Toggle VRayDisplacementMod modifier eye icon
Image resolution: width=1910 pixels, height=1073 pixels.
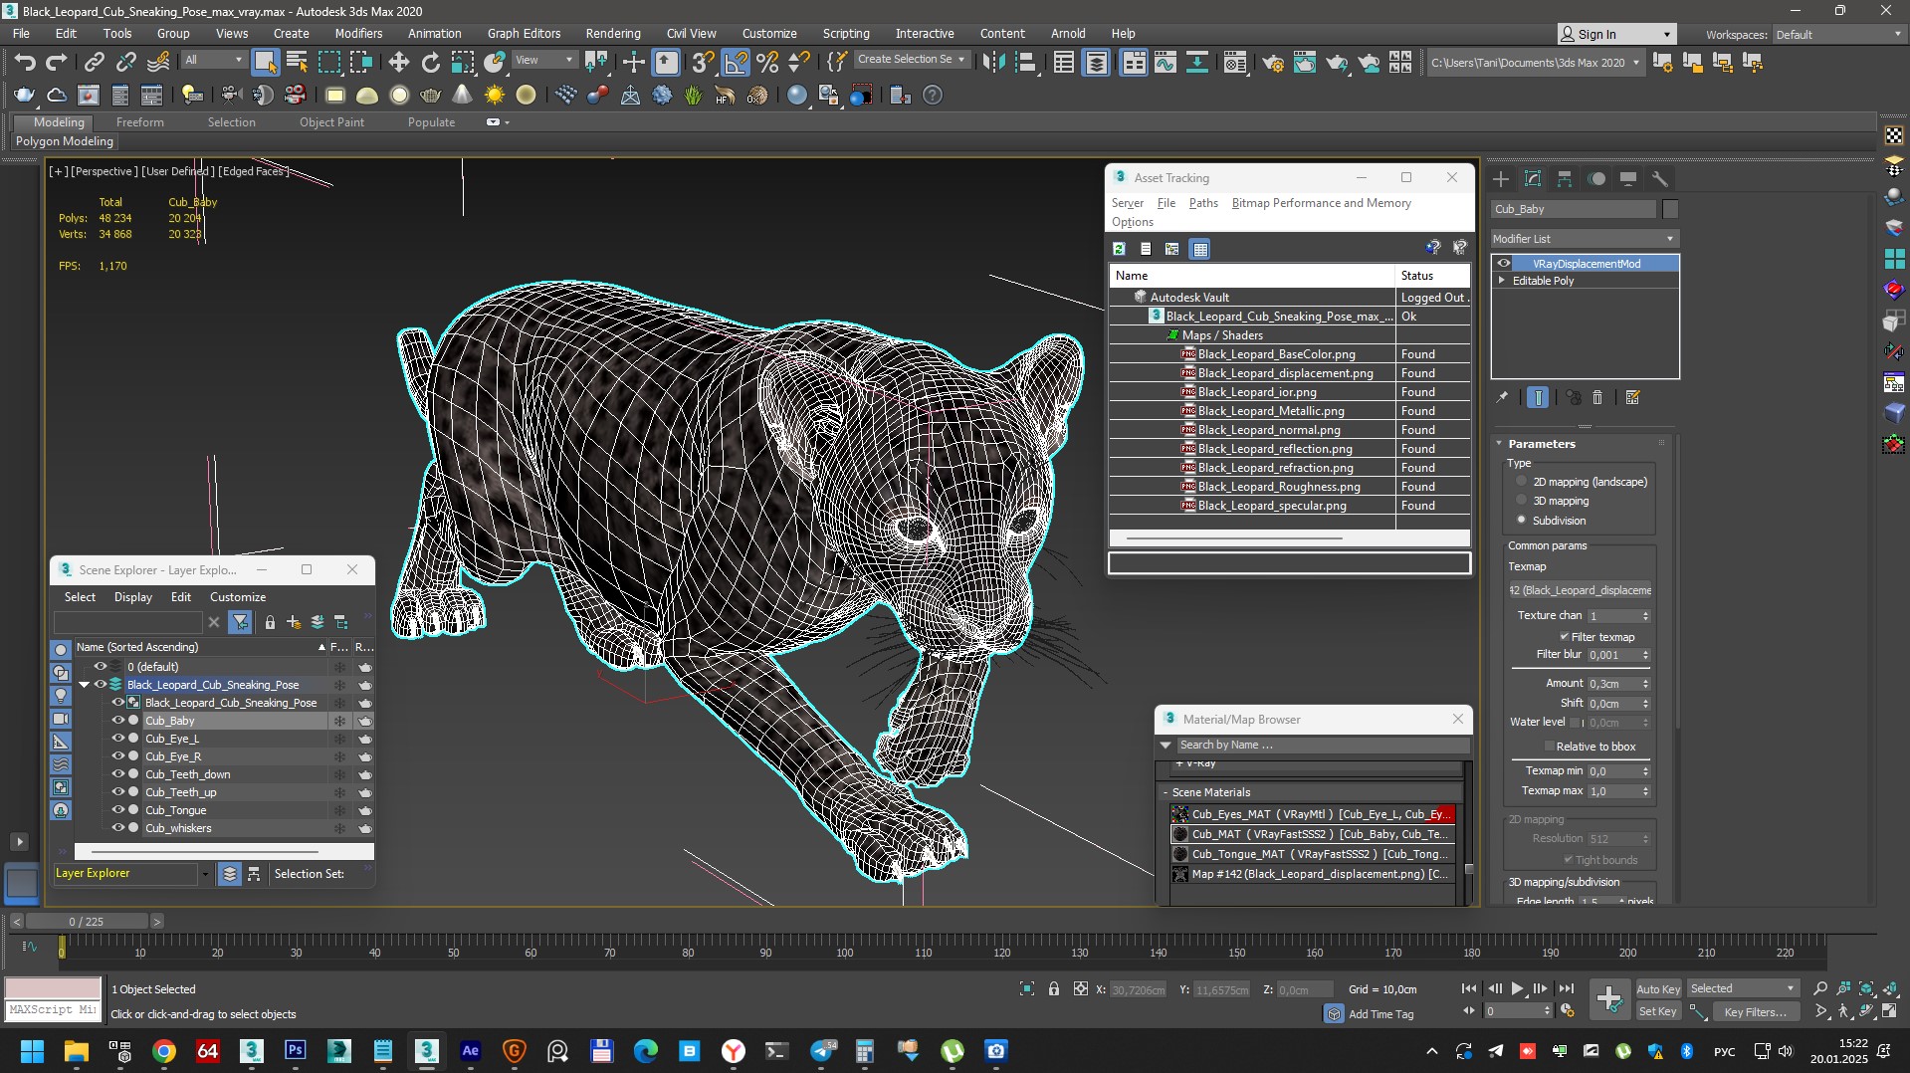(1504, 264)
